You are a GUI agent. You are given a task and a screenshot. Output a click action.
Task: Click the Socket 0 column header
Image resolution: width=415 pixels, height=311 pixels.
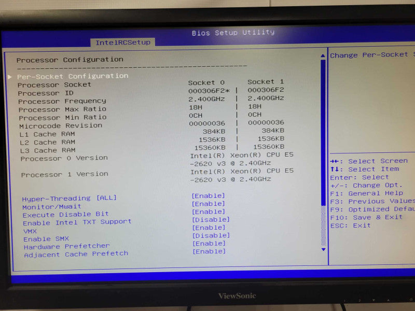point(206,82)
